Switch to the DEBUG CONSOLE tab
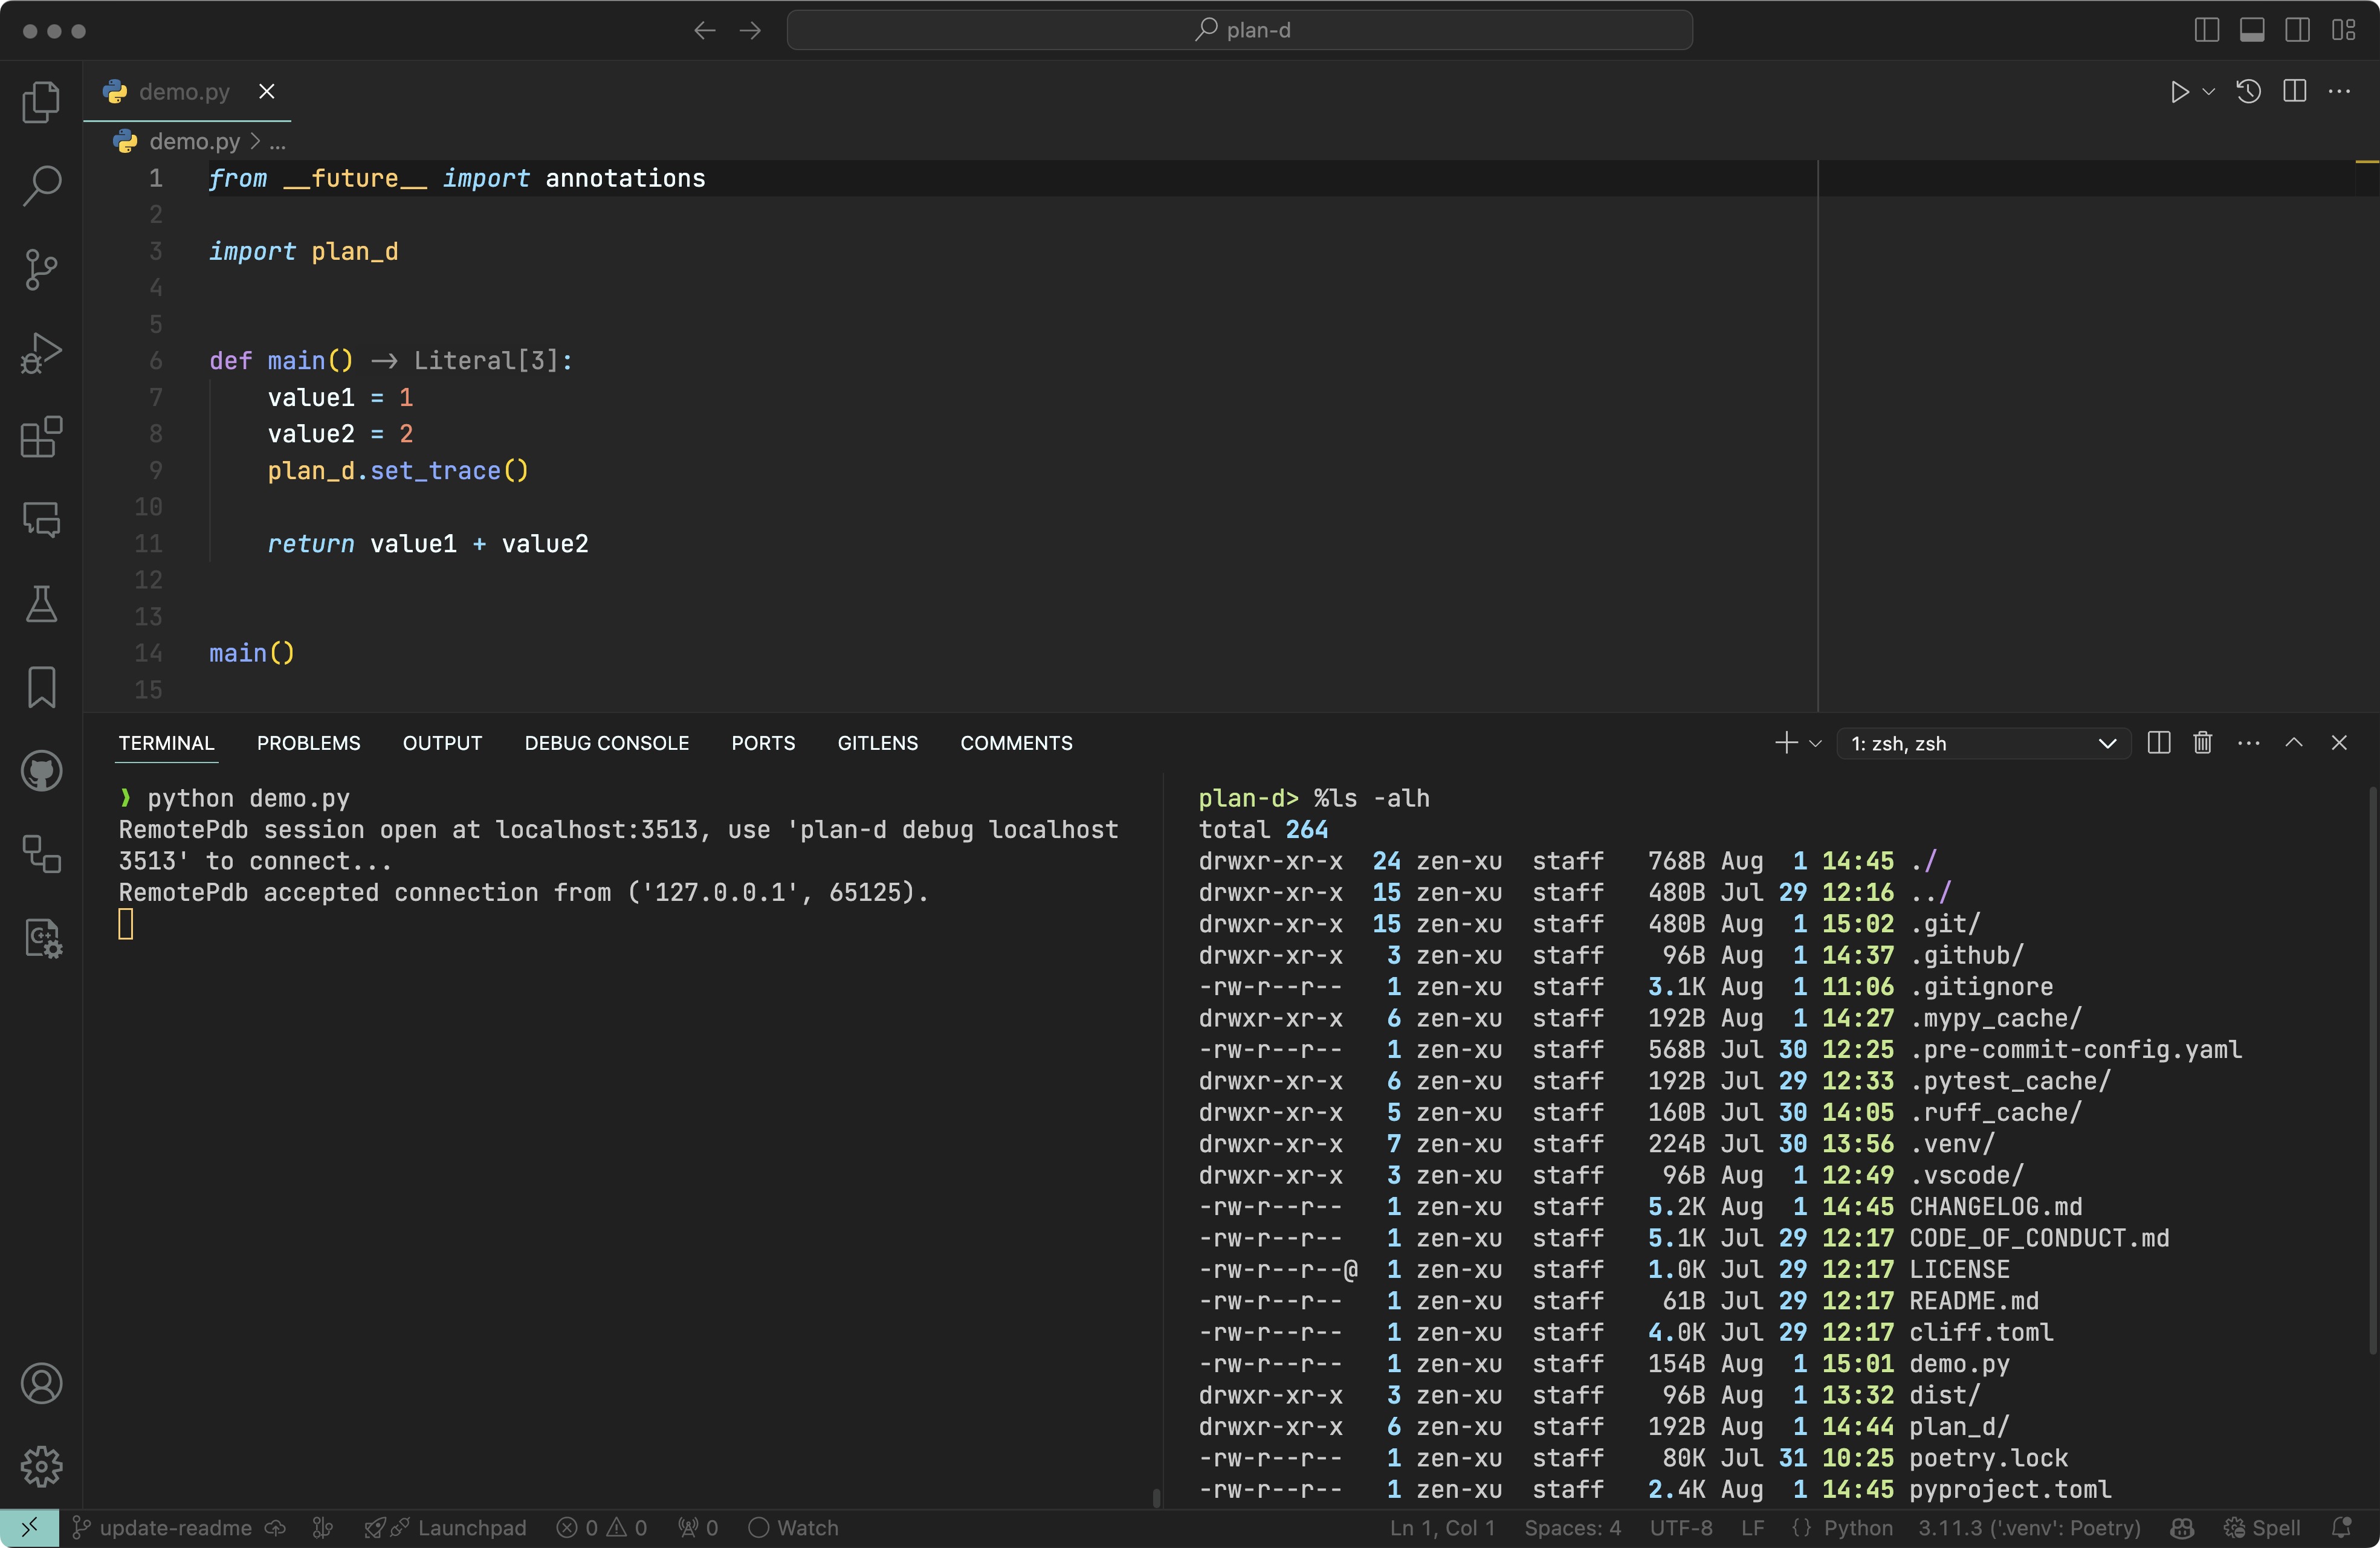Screen dimensions: 2380x1548 [x=606, y=743]
